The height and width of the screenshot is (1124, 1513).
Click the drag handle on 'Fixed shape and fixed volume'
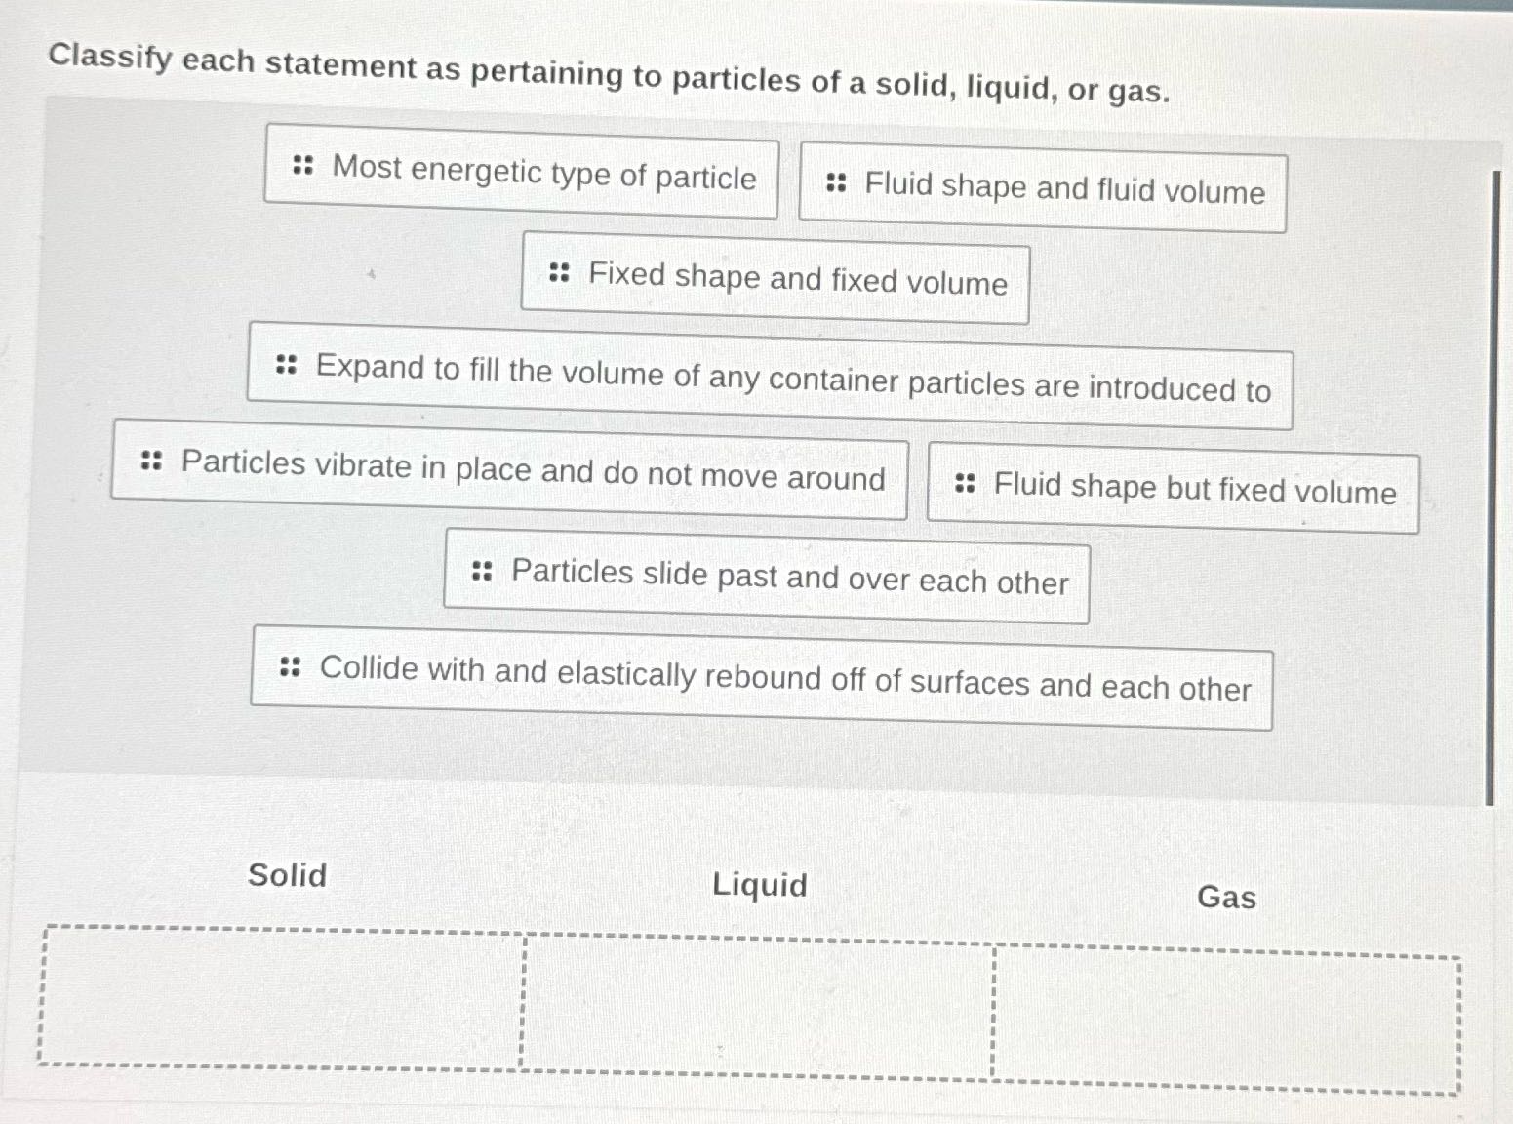[559, 274]
